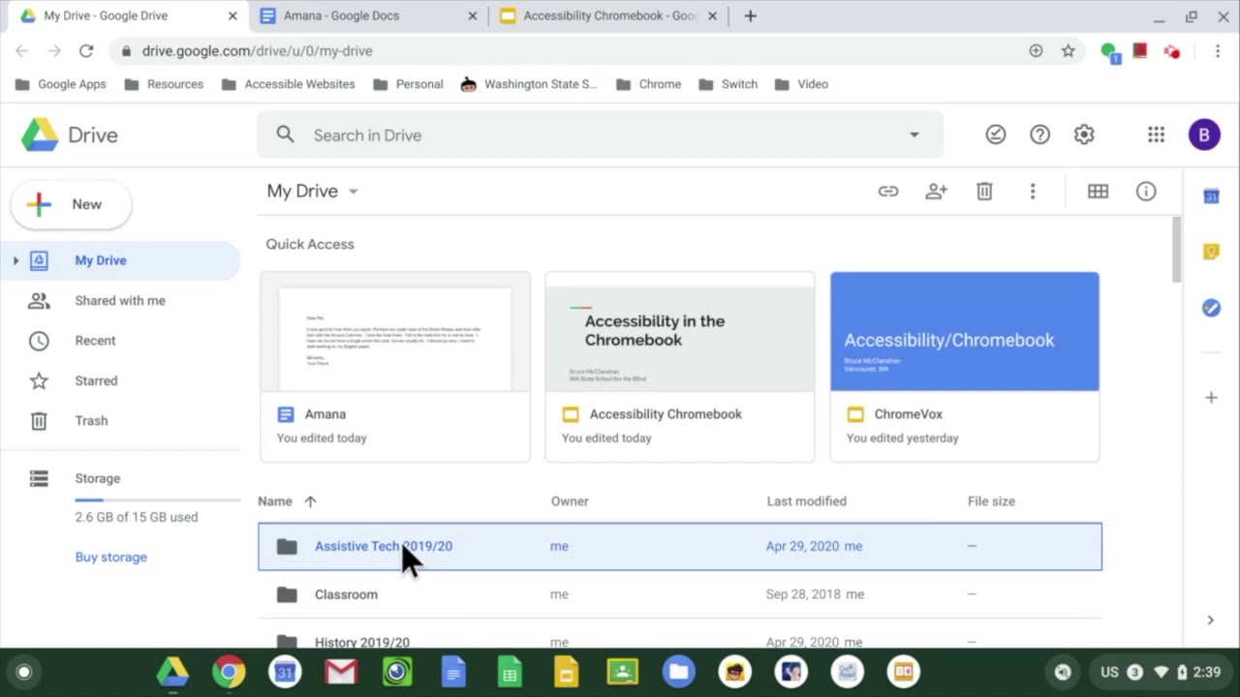Screen dimensions: 1240x697
Task: Click the Share add-person icon
Action: coord(936,192)
